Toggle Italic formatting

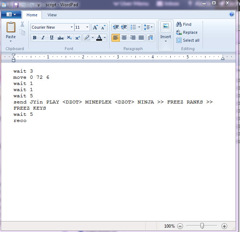(x=43, y=38)
